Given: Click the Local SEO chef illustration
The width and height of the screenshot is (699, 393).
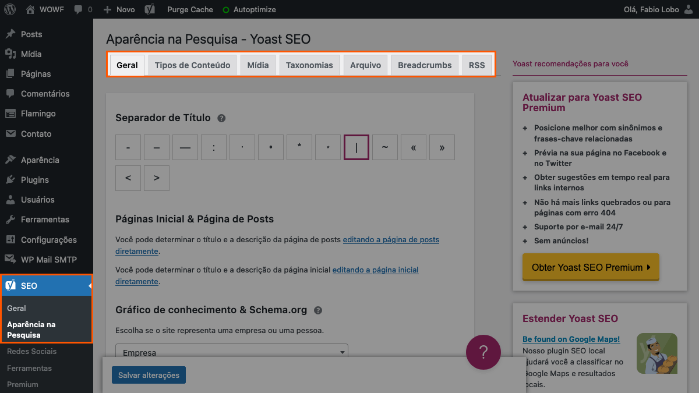Looking at the screenshot, I should click(657, 353).
